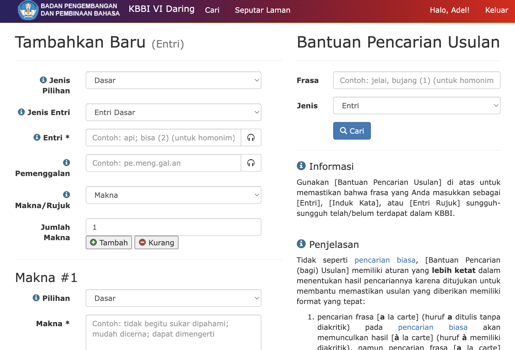Click the info icon beside Makna/Rujuk
The height and width of the screenshot is (350, 515).
[x=66, y=195]
